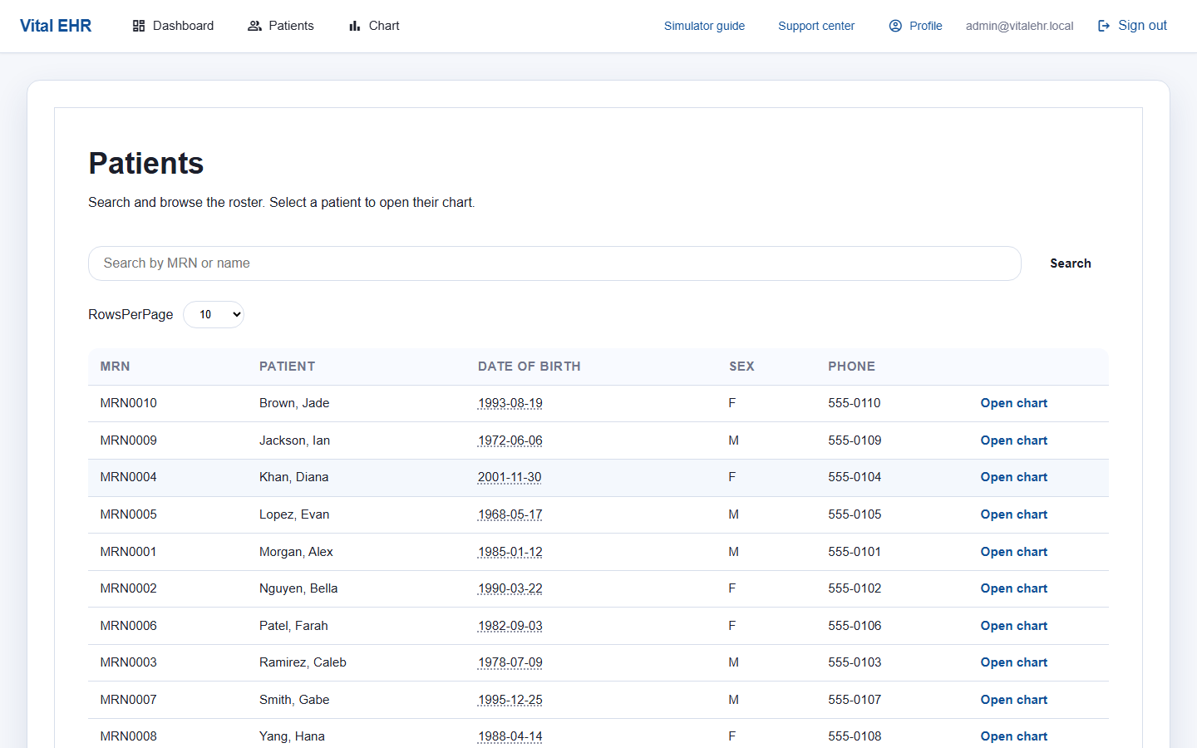Viewport: 1197px width, 748px height.
Task: Open chart for Yang, Hana
Action: pyautogui.click(x=1013, y=736)
